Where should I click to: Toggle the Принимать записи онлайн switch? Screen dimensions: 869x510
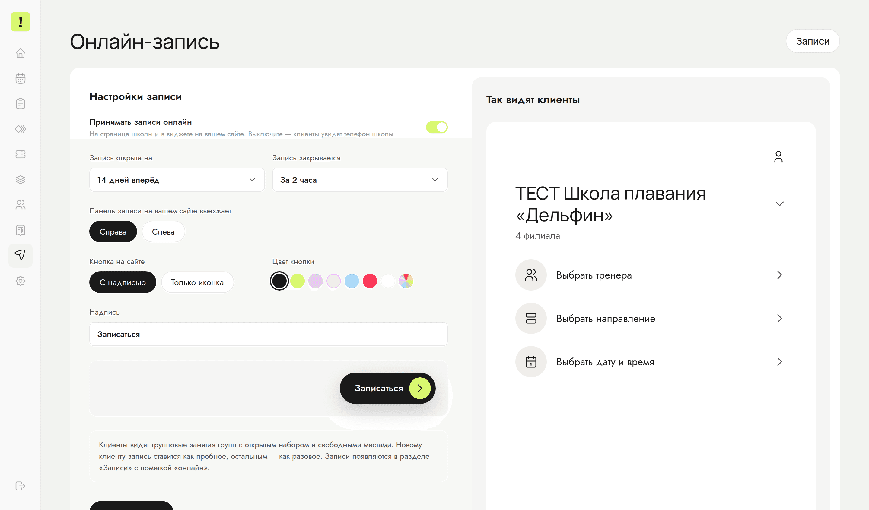[437, 127]
